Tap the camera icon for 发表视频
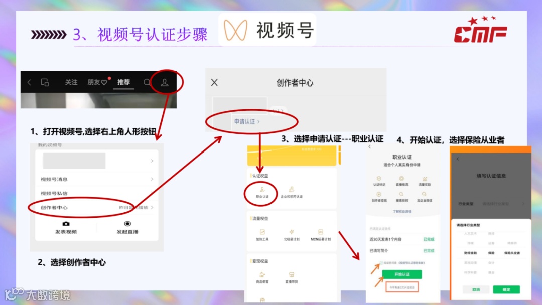Viewport: 542px width, 305px height. (66, 224)
